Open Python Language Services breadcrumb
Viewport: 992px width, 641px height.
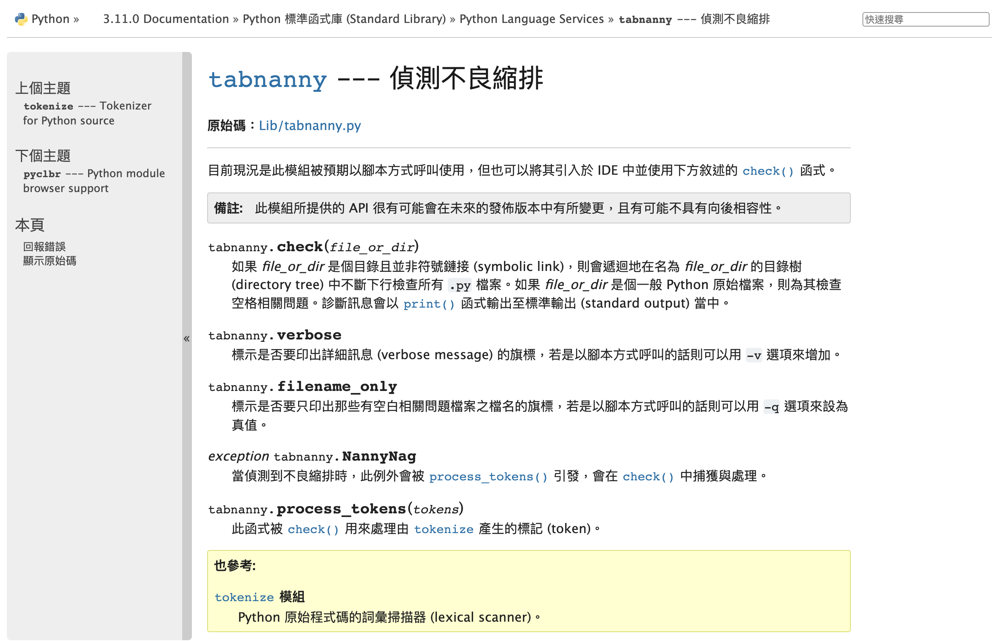click(531, 19)
